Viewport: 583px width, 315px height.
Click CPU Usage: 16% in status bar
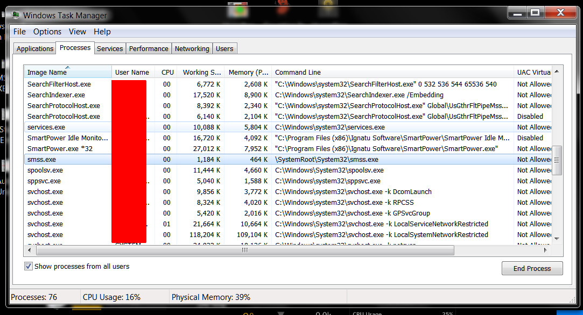(x=111, y=297)
